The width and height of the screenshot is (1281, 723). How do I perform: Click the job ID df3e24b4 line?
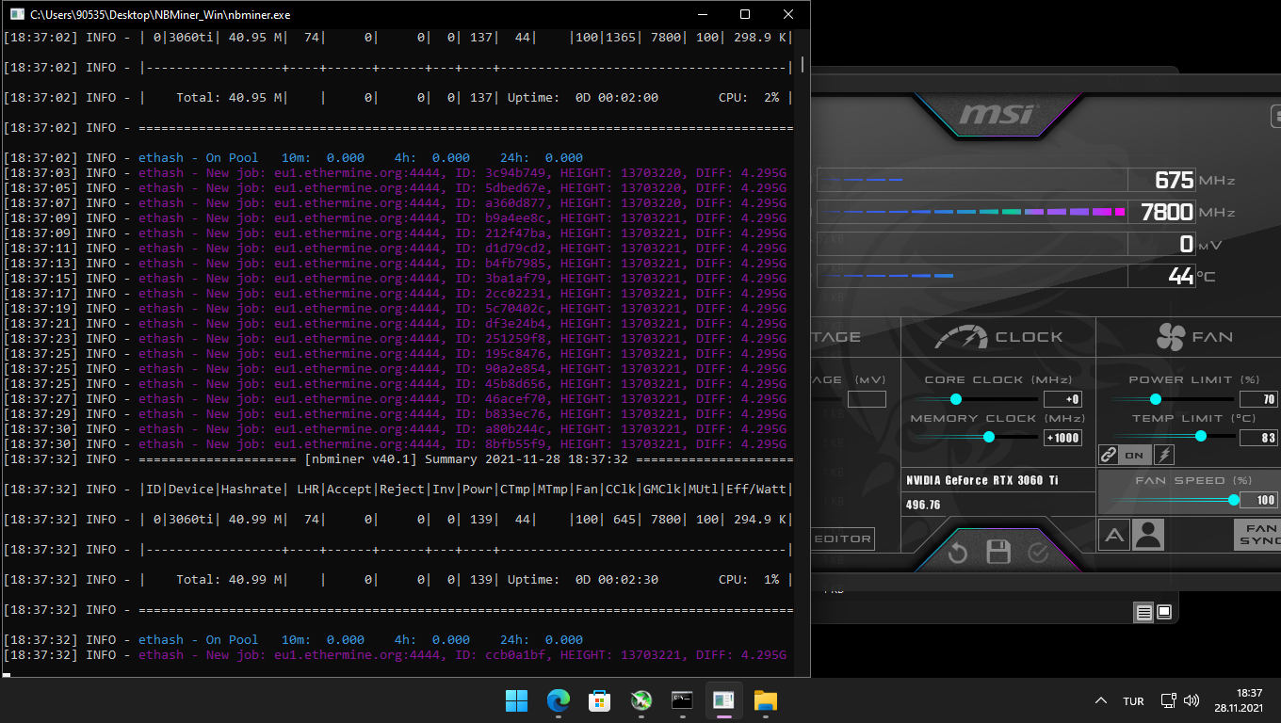click(x=395, y=324)
